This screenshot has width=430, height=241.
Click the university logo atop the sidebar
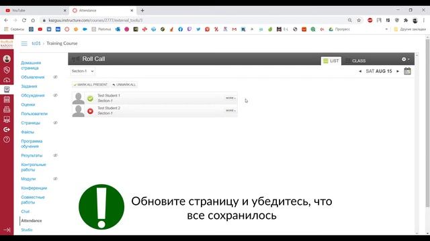click(x=7, y=44)
